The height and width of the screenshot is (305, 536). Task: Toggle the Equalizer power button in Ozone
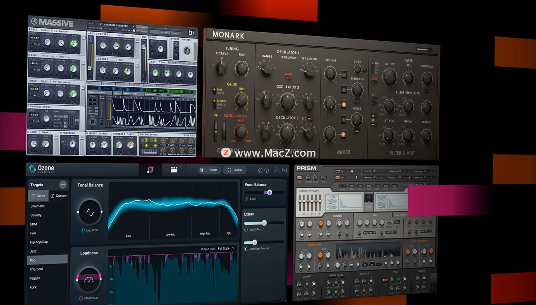(83, 230)
